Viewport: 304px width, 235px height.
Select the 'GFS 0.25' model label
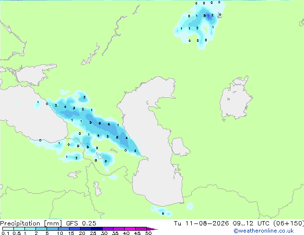tap(81, 223)
